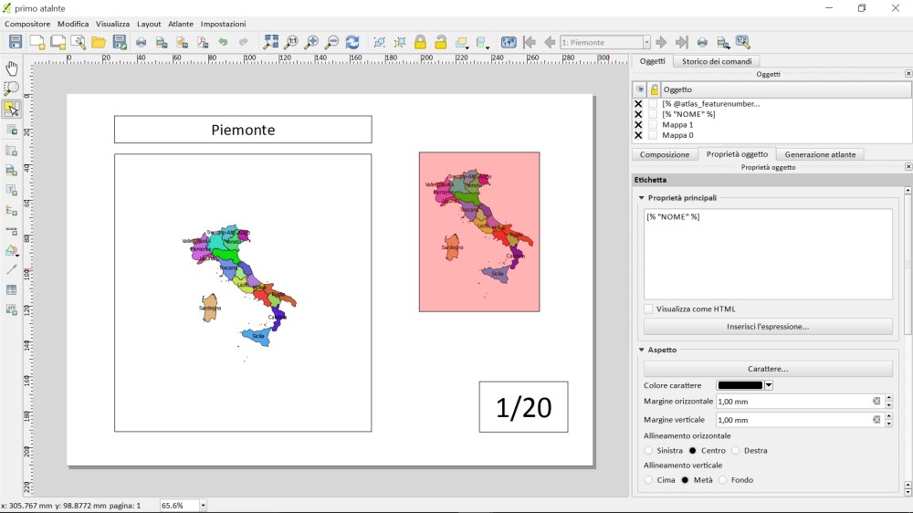Refresh the composer view
The width and height of the screenshot is (913, 513).
pos(352,42)
